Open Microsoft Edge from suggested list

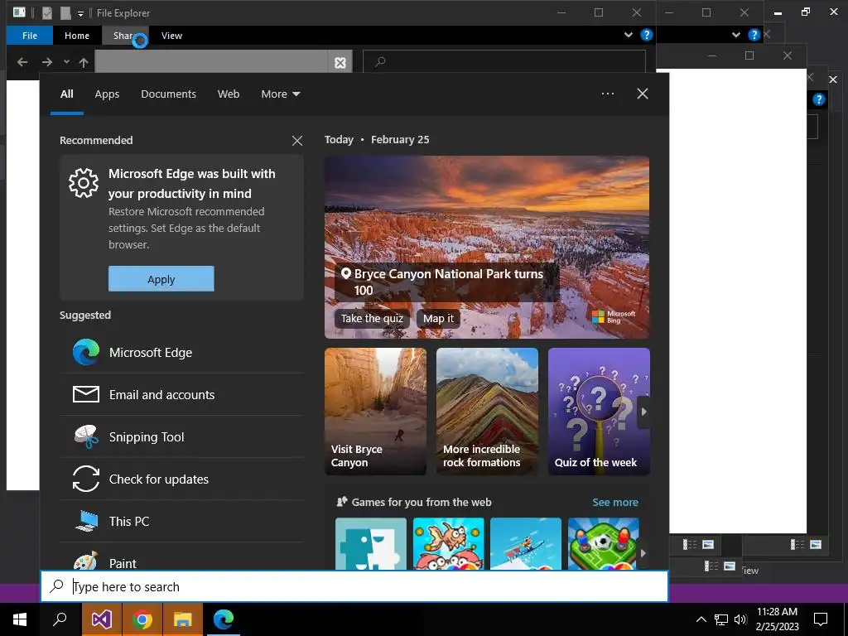point(181,353)
